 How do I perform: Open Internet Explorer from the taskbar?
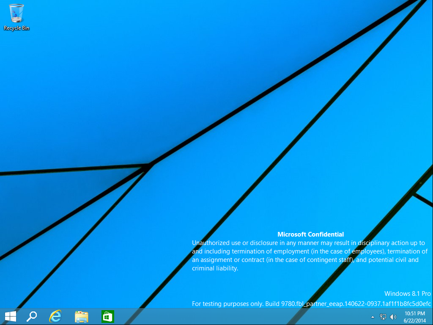[x=55, y=317]
